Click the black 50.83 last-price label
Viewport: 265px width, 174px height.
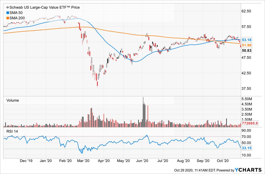click(247, 50)
